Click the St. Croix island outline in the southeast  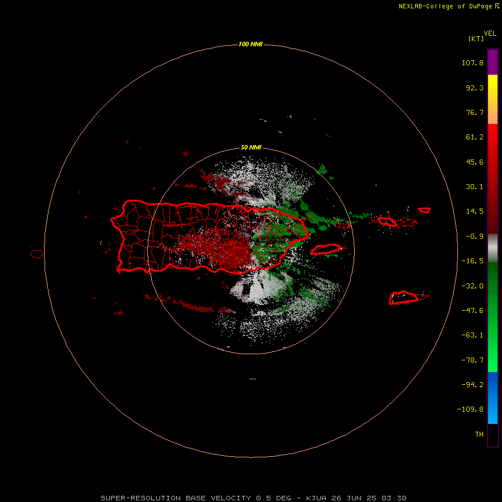[x=404, y=297]
